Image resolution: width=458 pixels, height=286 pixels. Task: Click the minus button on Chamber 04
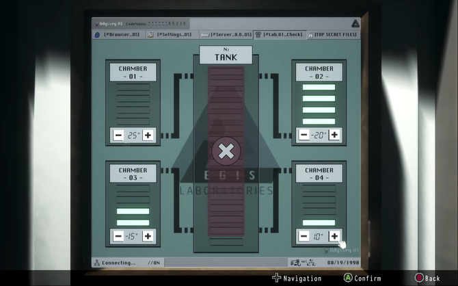(x=304, y=236)
